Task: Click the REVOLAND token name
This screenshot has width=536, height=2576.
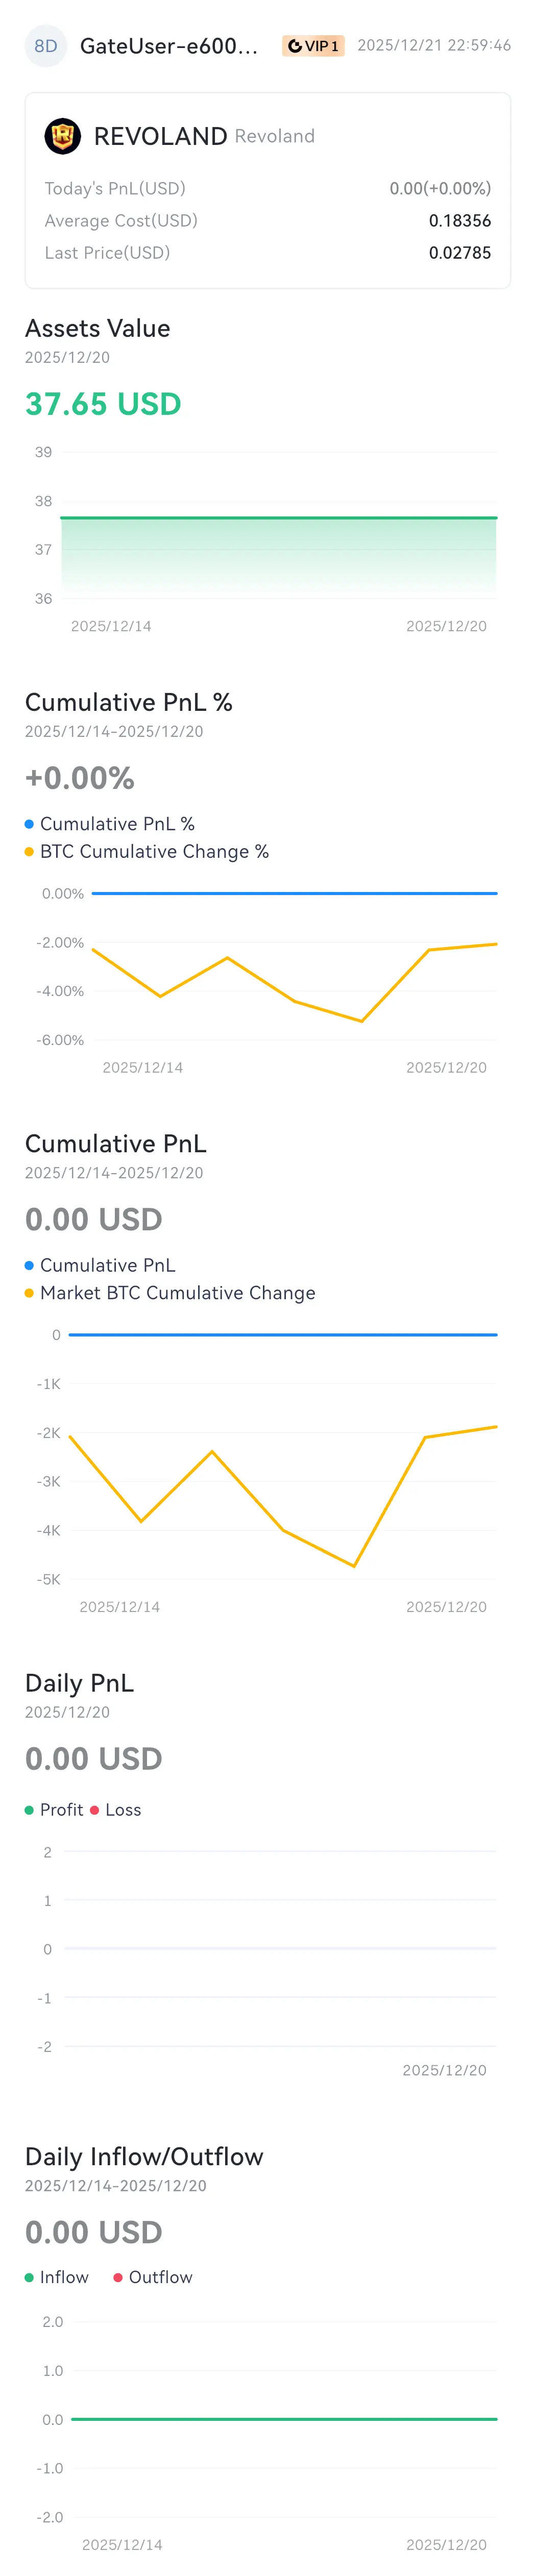Action: point(160,136)
